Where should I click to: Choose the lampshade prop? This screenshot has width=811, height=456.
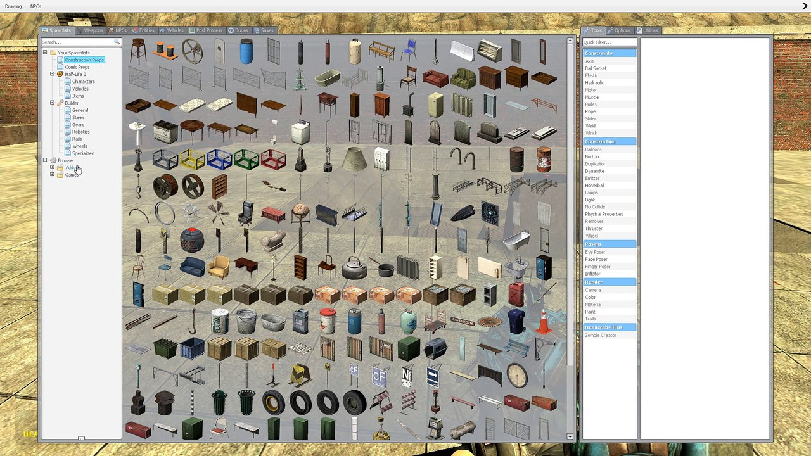tap(355, 159)
